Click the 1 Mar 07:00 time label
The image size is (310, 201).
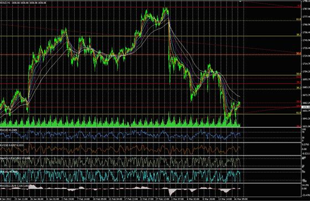point(177,199)
